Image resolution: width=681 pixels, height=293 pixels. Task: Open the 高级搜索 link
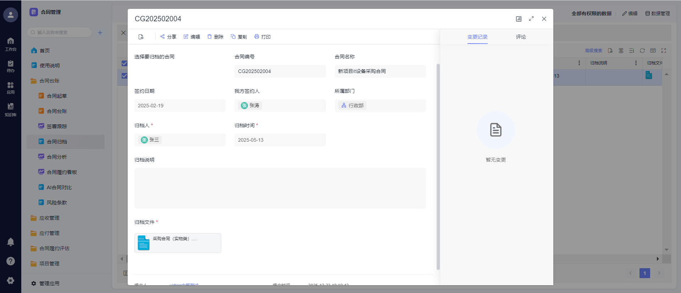593,51
